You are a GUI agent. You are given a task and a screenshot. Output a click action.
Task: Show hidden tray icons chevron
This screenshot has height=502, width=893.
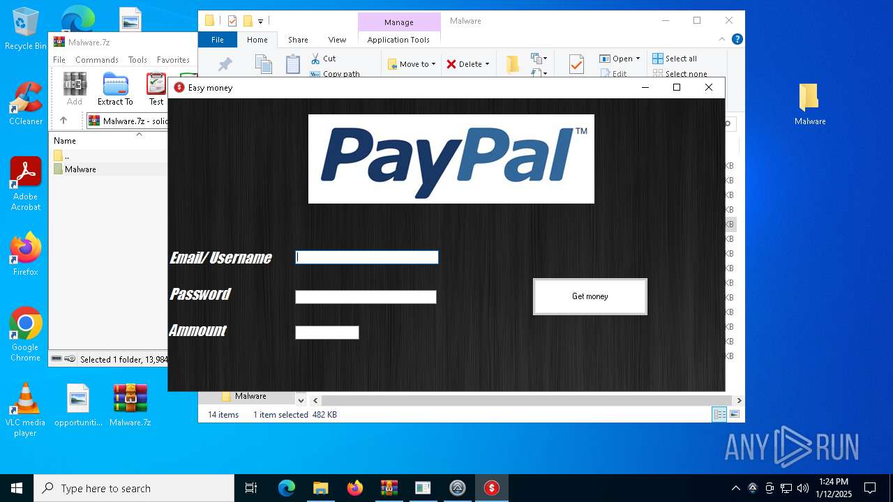click(735, 488)
